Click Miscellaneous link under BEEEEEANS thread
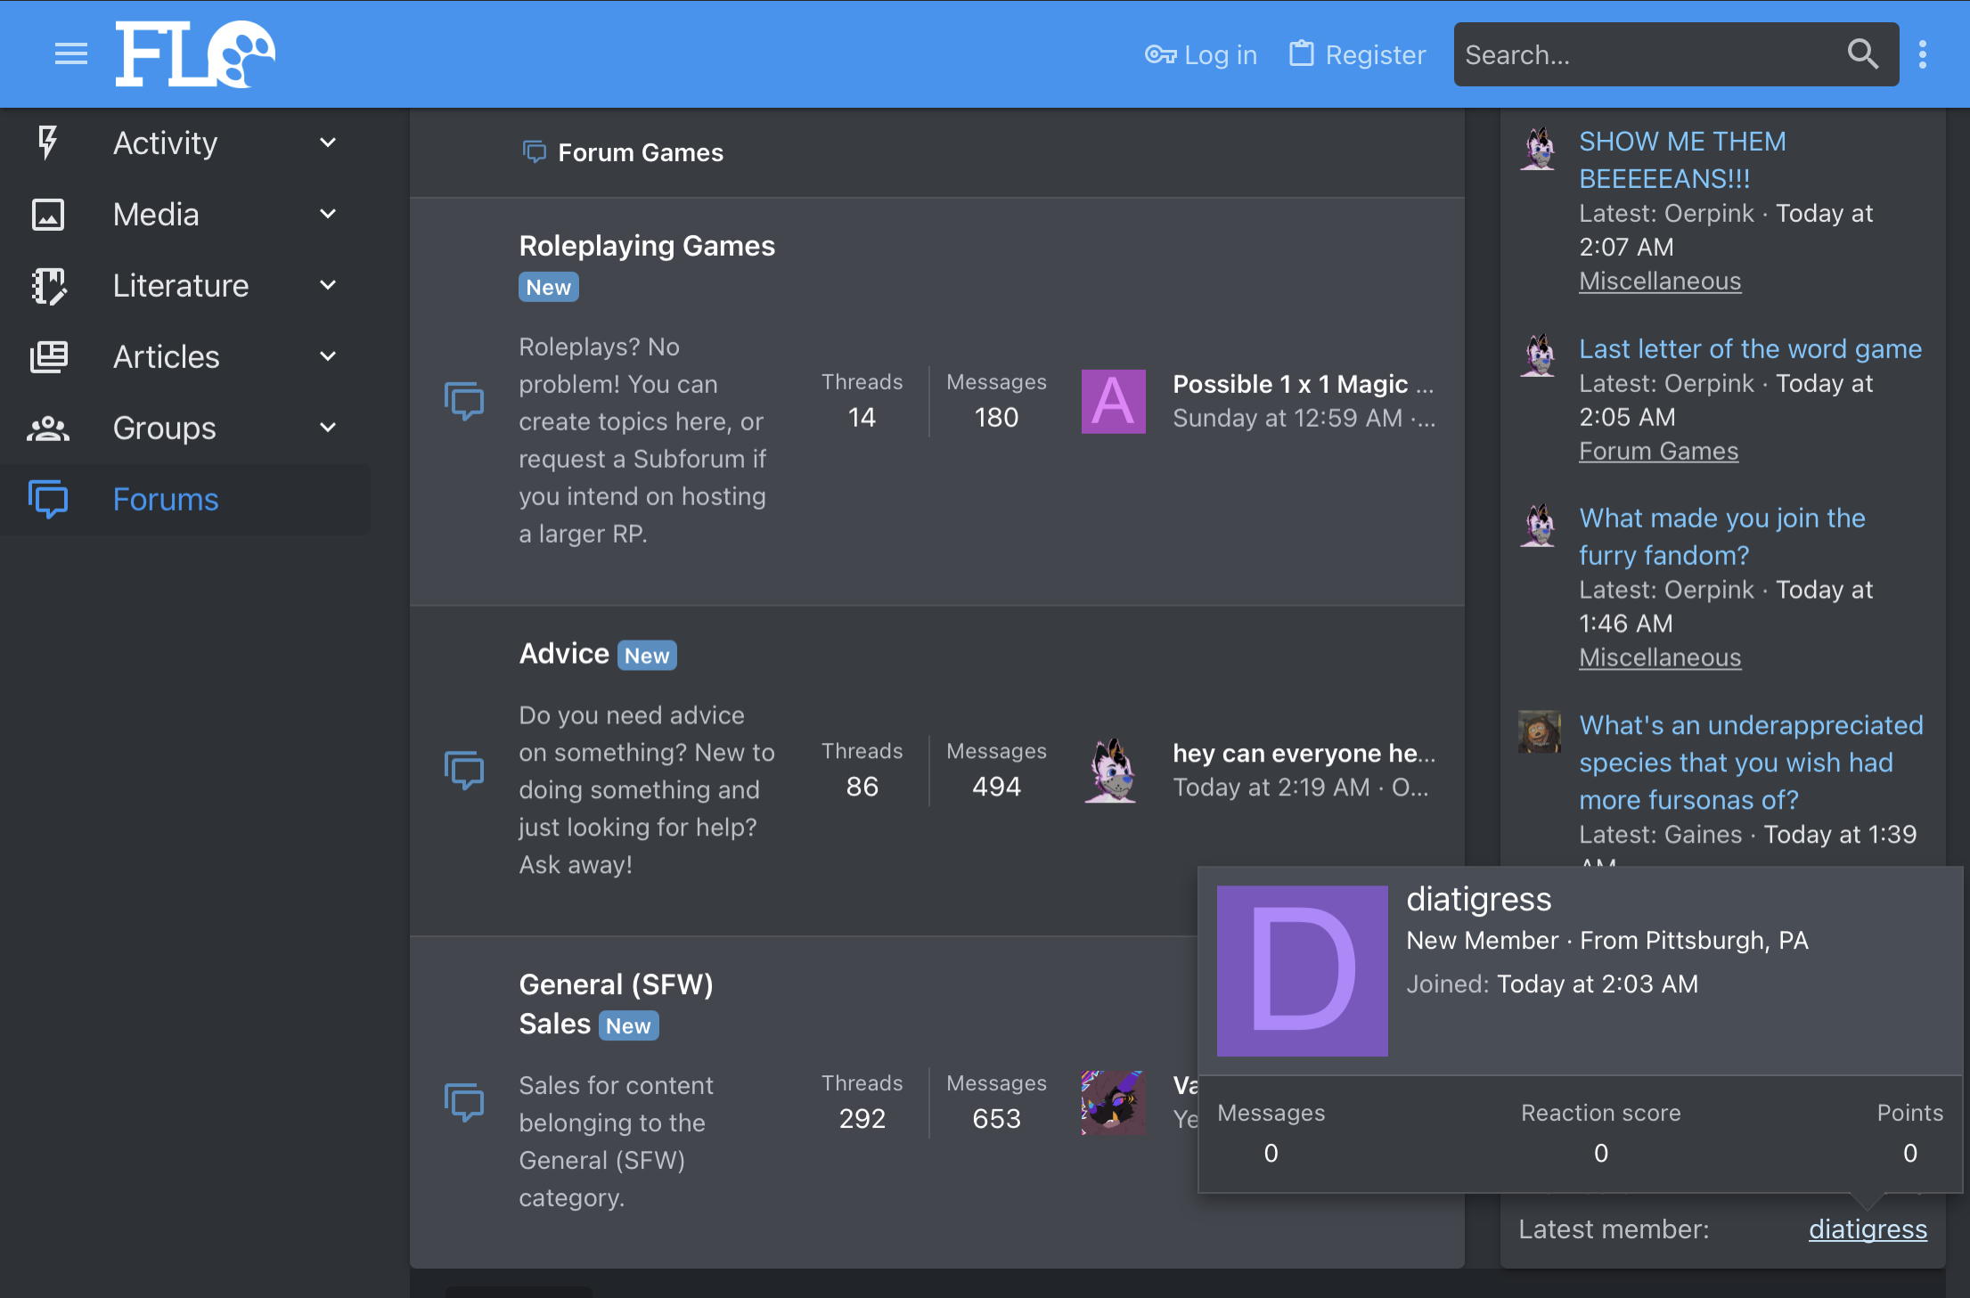This screenshot has height=1298, width=1970. point(1660,281)
